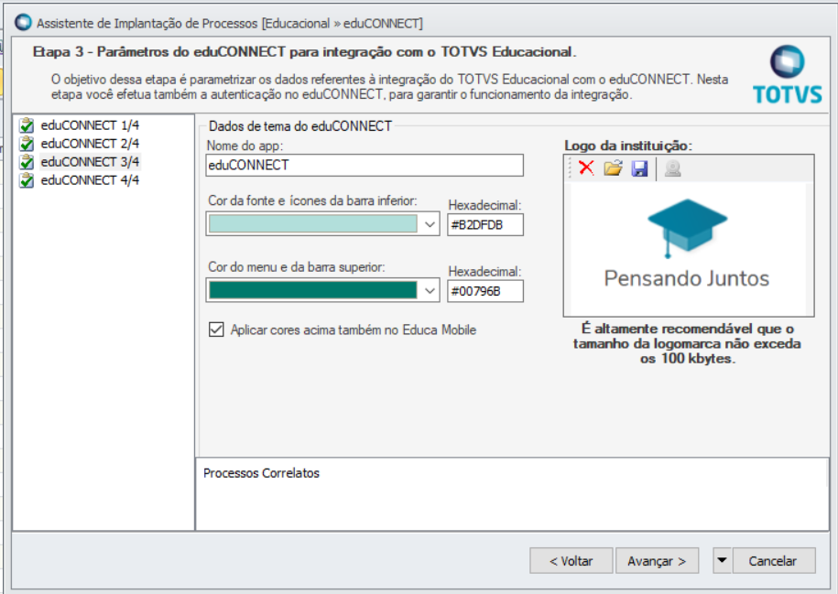Click the 'Cor do menu e da barra superior' label
Image resolution: width=838 pixels, height=594 pixels.
296,267
